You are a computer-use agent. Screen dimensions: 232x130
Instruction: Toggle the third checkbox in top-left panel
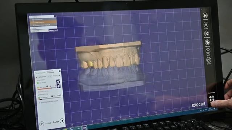point(34,25)
